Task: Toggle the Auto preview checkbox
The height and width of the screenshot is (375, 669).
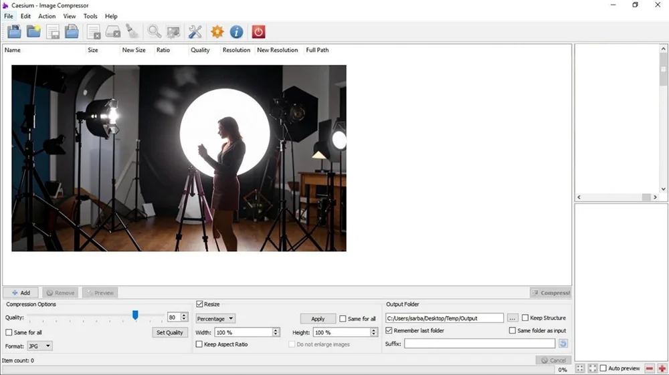Action: tap(603, 368)
